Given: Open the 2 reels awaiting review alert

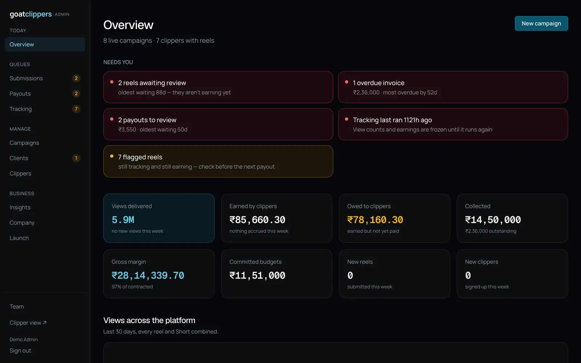Looking at the screenshot, I should [x=218, y=87].
